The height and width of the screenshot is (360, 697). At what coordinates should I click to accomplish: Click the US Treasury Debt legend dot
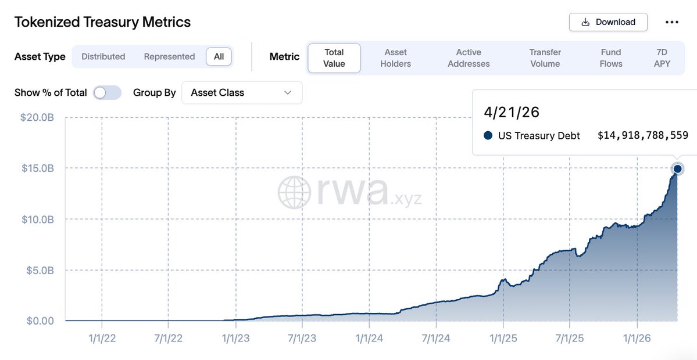pyautogui.click(x=488, y=135)
